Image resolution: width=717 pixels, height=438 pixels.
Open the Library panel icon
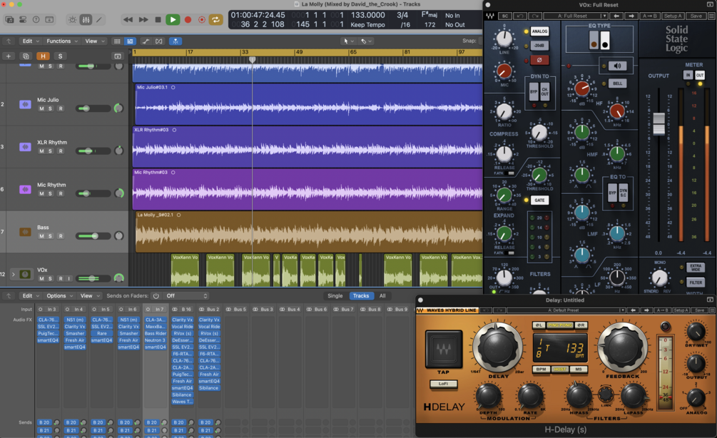point(9,20)
